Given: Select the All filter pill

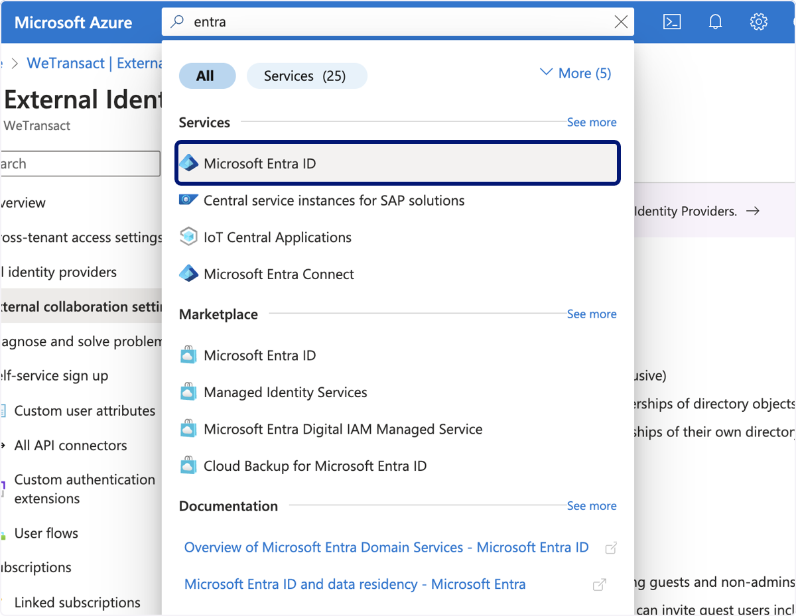Looking at the screenshot, I should click(207, 76).
